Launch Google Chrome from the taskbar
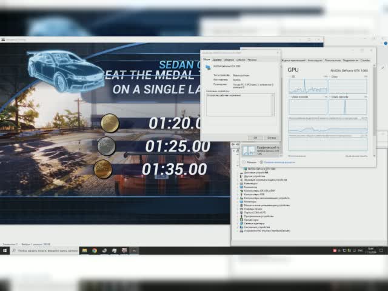 95,250
